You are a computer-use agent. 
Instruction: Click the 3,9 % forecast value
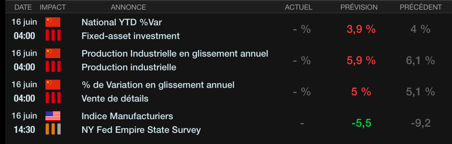361,29
